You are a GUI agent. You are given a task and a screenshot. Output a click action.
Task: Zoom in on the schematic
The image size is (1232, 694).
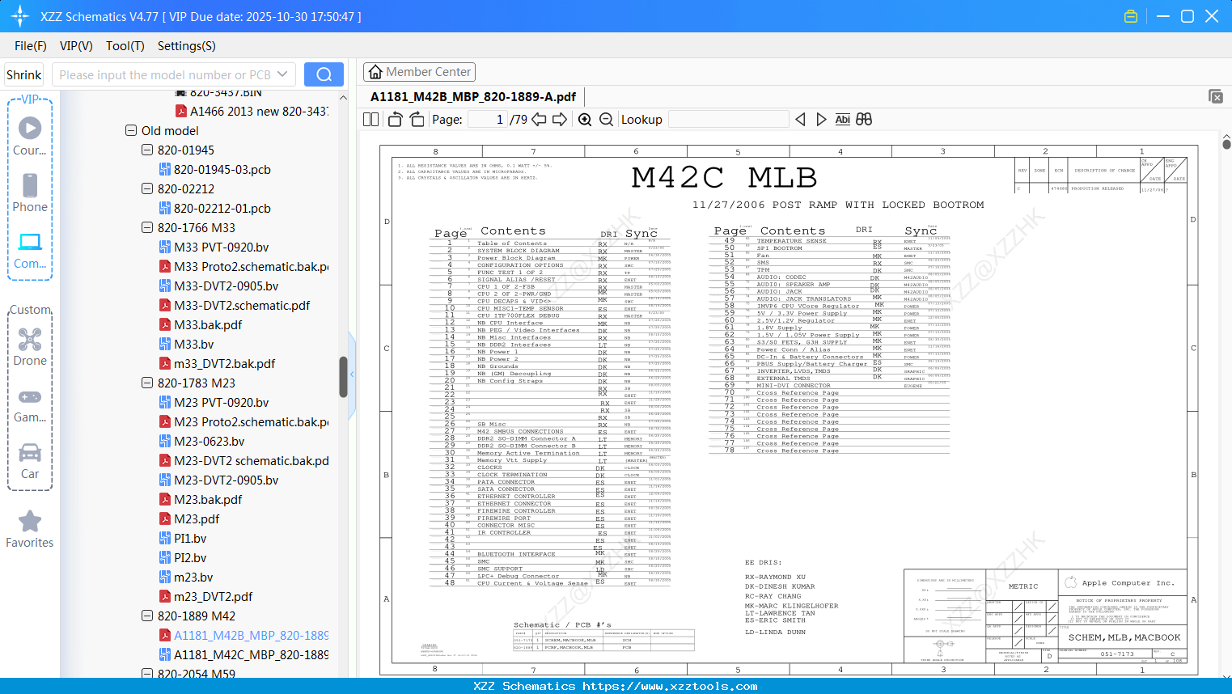pos(585,120)
